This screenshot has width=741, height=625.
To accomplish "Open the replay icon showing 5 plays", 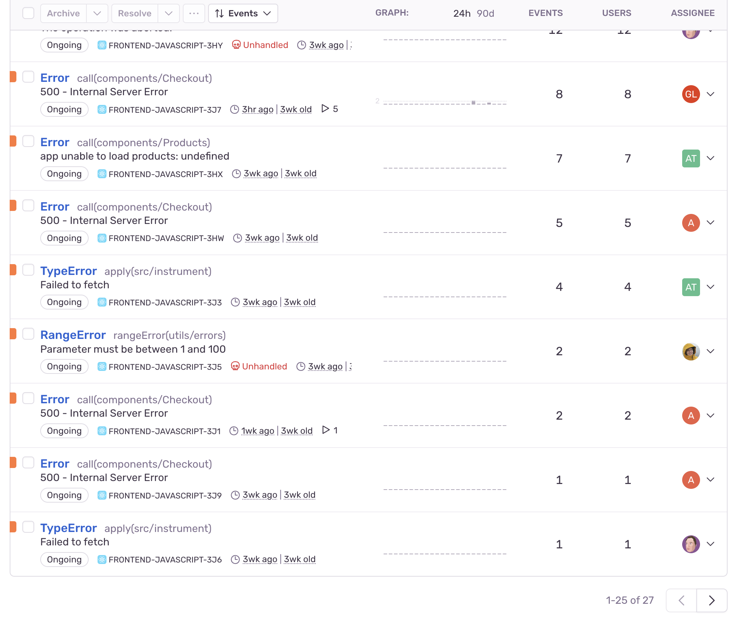I will pyautogui.click(x=326, y=109).
